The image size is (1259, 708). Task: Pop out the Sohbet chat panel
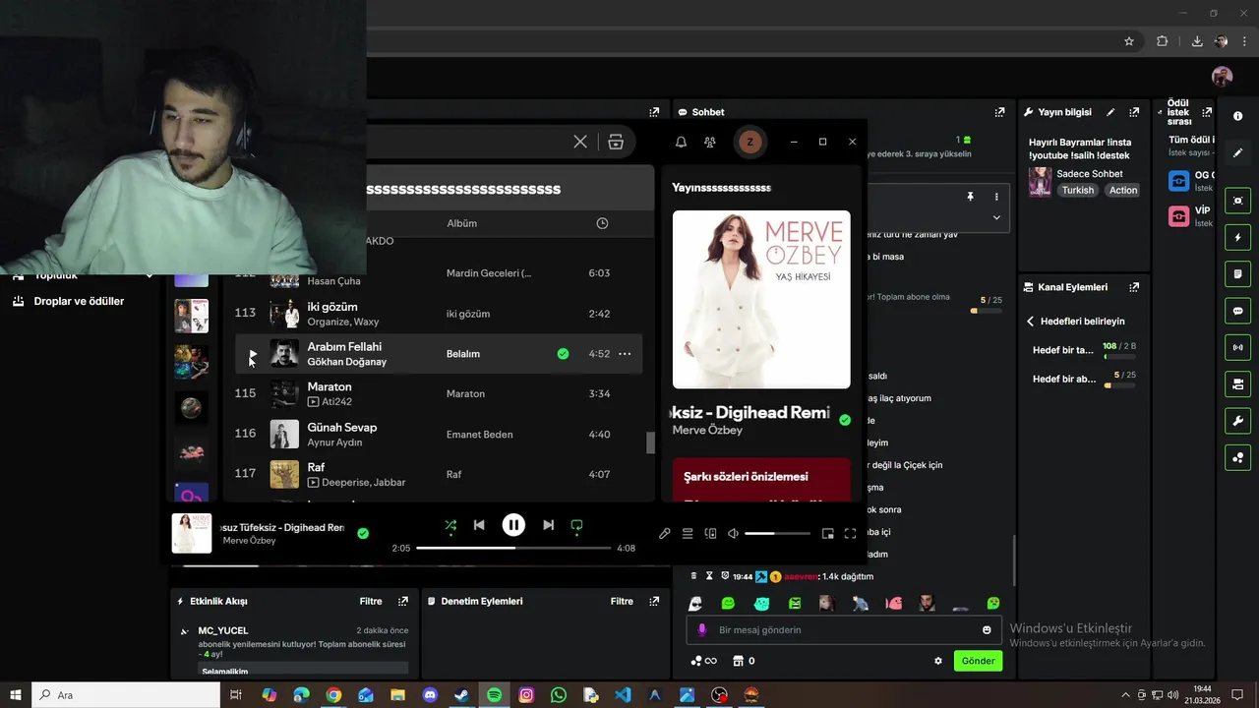999,112
